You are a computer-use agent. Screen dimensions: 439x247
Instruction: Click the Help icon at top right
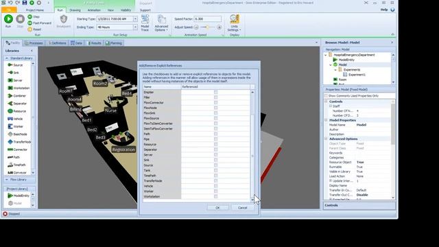[x=392, y=10]
